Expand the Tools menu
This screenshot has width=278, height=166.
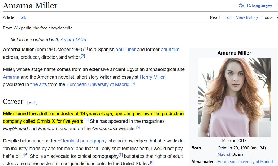pos(267,17)
